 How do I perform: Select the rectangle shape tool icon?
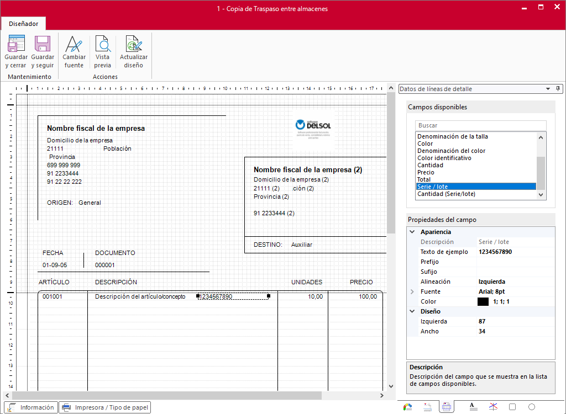(512, 407)
